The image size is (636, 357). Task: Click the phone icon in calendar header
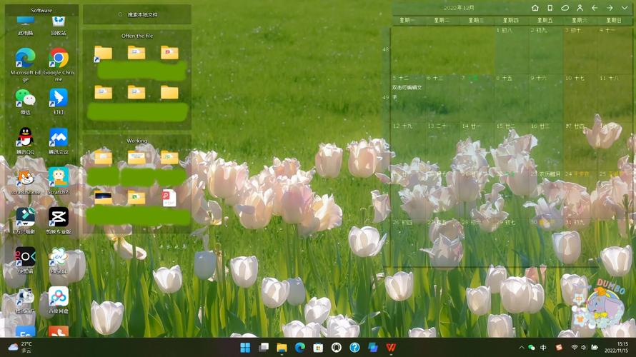pos(550,8)
